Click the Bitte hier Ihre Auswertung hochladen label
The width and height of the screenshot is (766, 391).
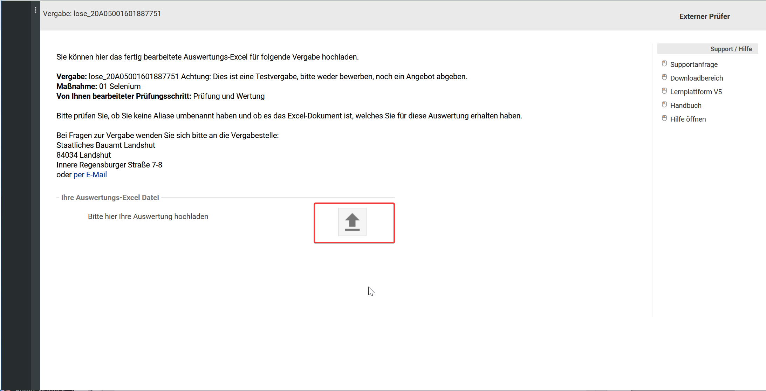[148, 217]
